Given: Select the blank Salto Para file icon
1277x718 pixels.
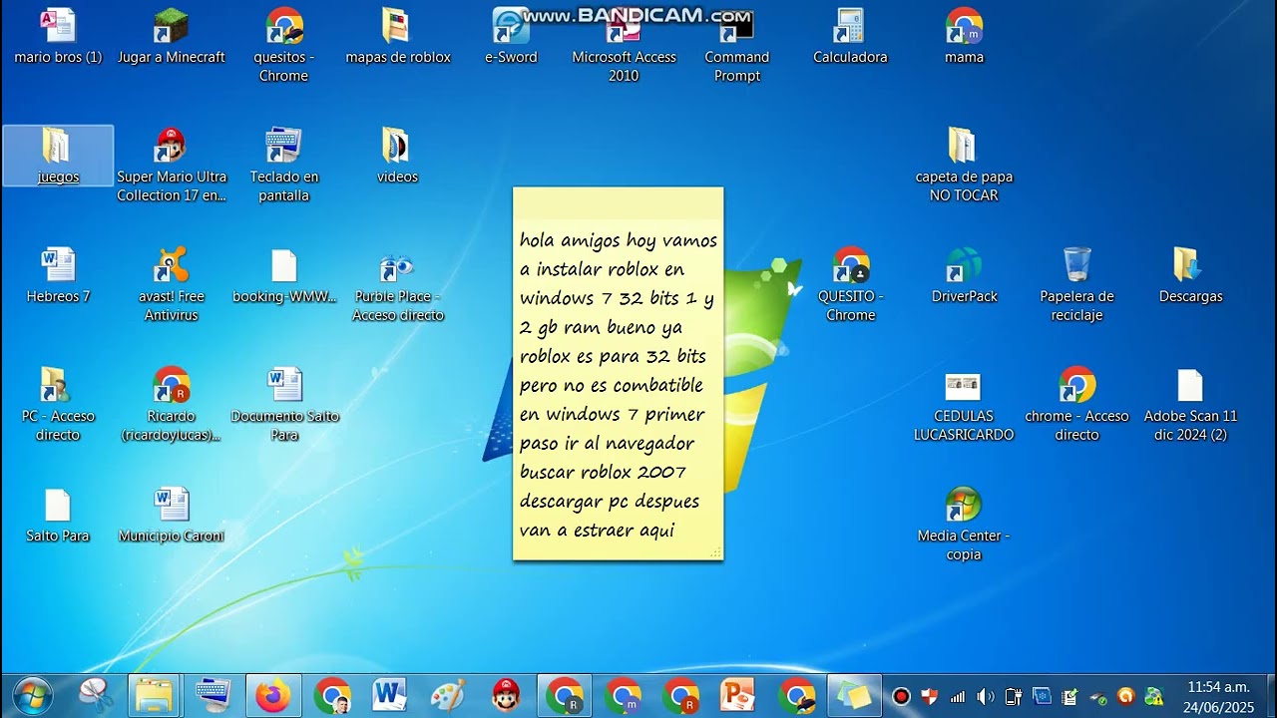Looking at the screenshot, I should pyautogui.click(x=58, y=515).
